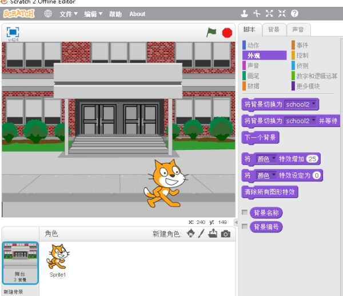Viewport: 343px width, 296px height.
Task: Create new sprite from camera
Action: tap(225, 234)
